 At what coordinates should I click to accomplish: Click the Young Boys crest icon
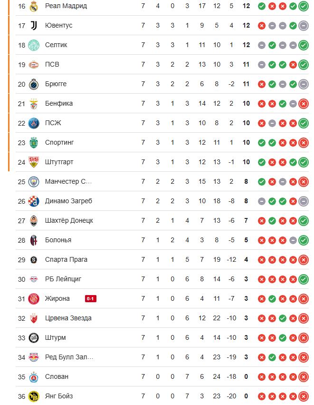[34, 396]
